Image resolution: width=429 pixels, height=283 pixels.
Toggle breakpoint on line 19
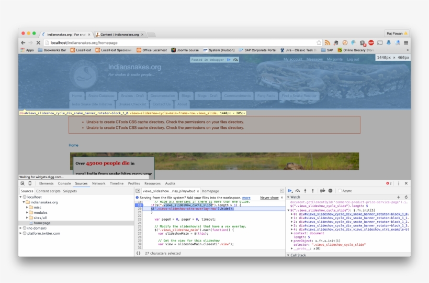[x=140, y=205]
